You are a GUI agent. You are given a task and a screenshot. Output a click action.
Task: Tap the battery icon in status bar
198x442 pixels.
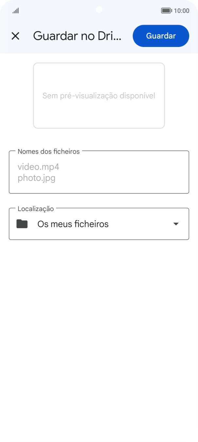[x=166, y=11]
